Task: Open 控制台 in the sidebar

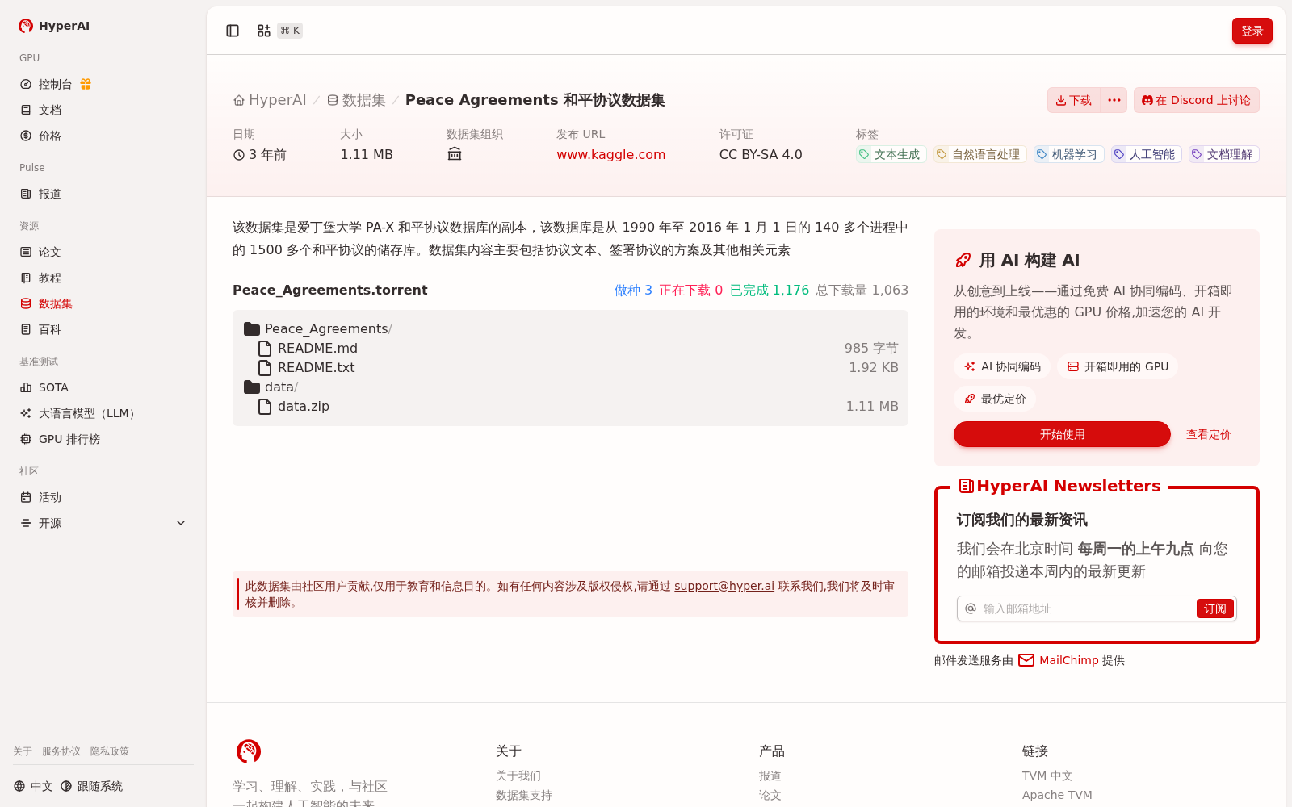Action: pos(56,84)
